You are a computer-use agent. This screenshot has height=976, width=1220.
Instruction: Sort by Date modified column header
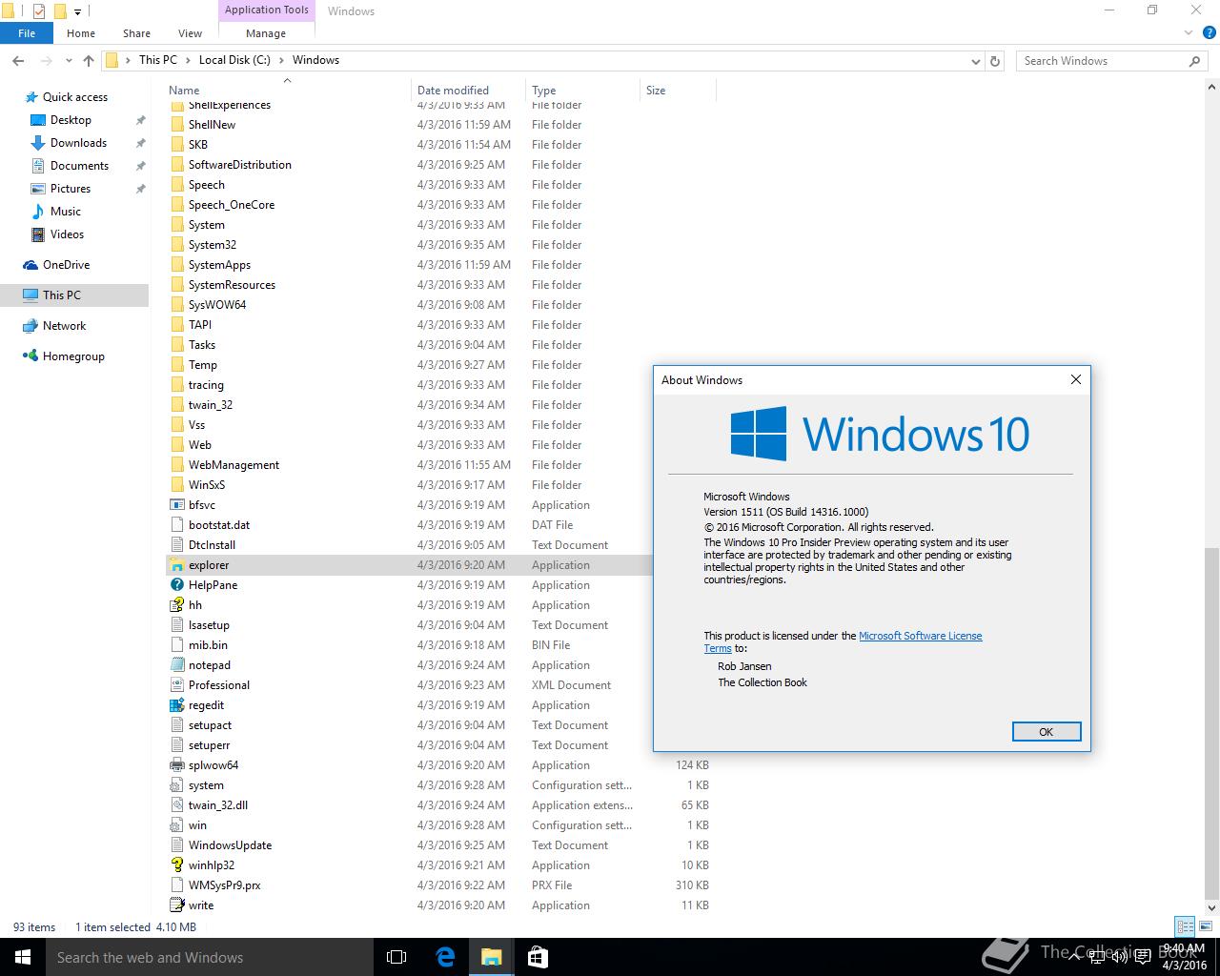pyautogui.click(x=468, y=91)
